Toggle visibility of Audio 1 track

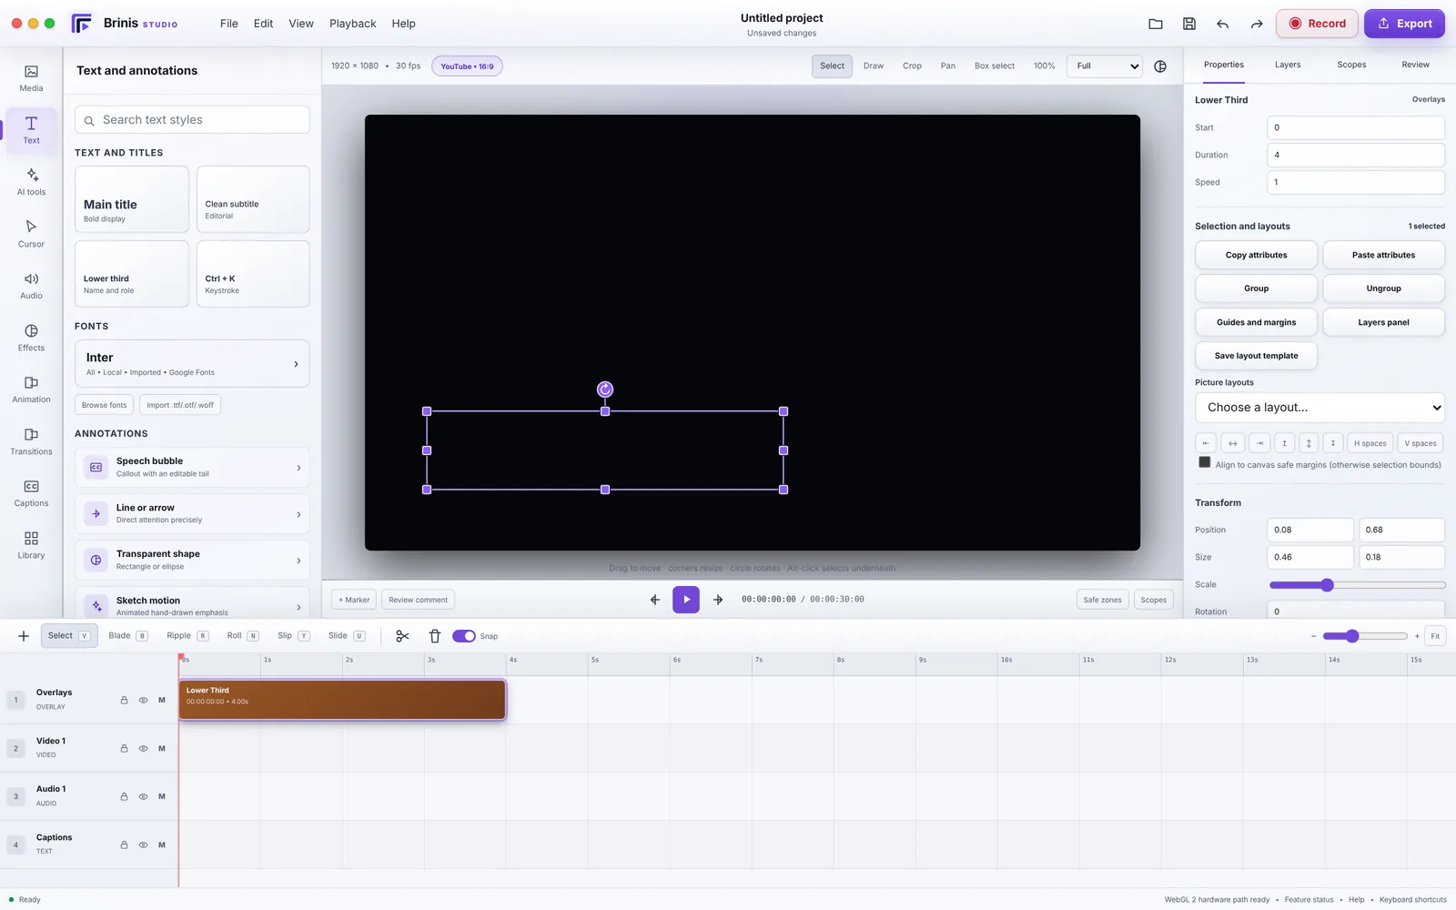tap(143, 796)
